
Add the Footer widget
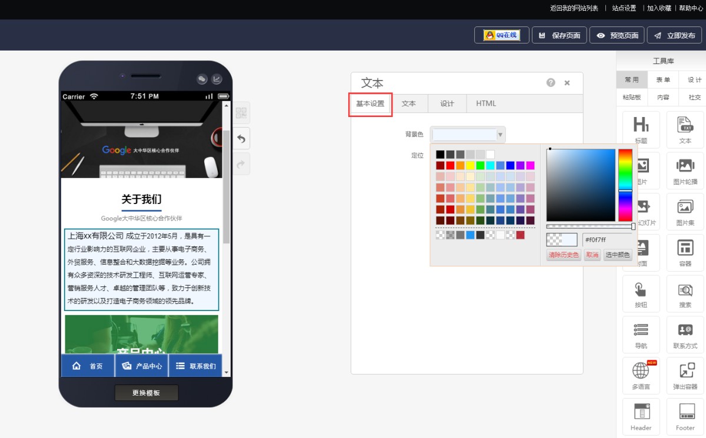(x=685, y=416)
